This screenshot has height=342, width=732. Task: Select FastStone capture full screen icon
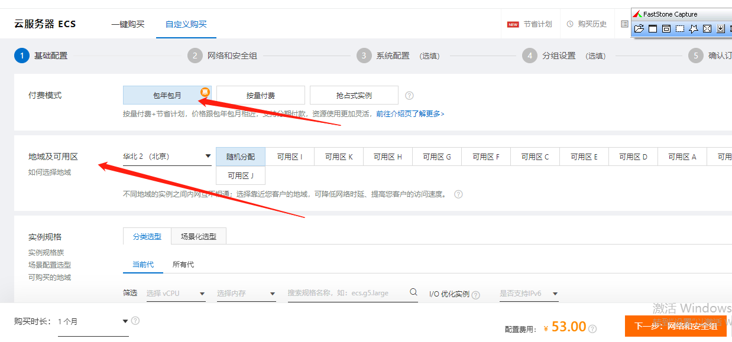click(x=707, y=28)
